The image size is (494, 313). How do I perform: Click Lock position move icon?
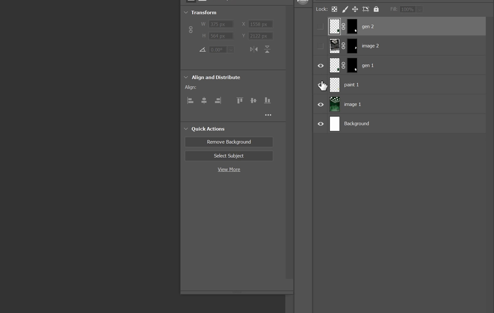coord(355,9)
